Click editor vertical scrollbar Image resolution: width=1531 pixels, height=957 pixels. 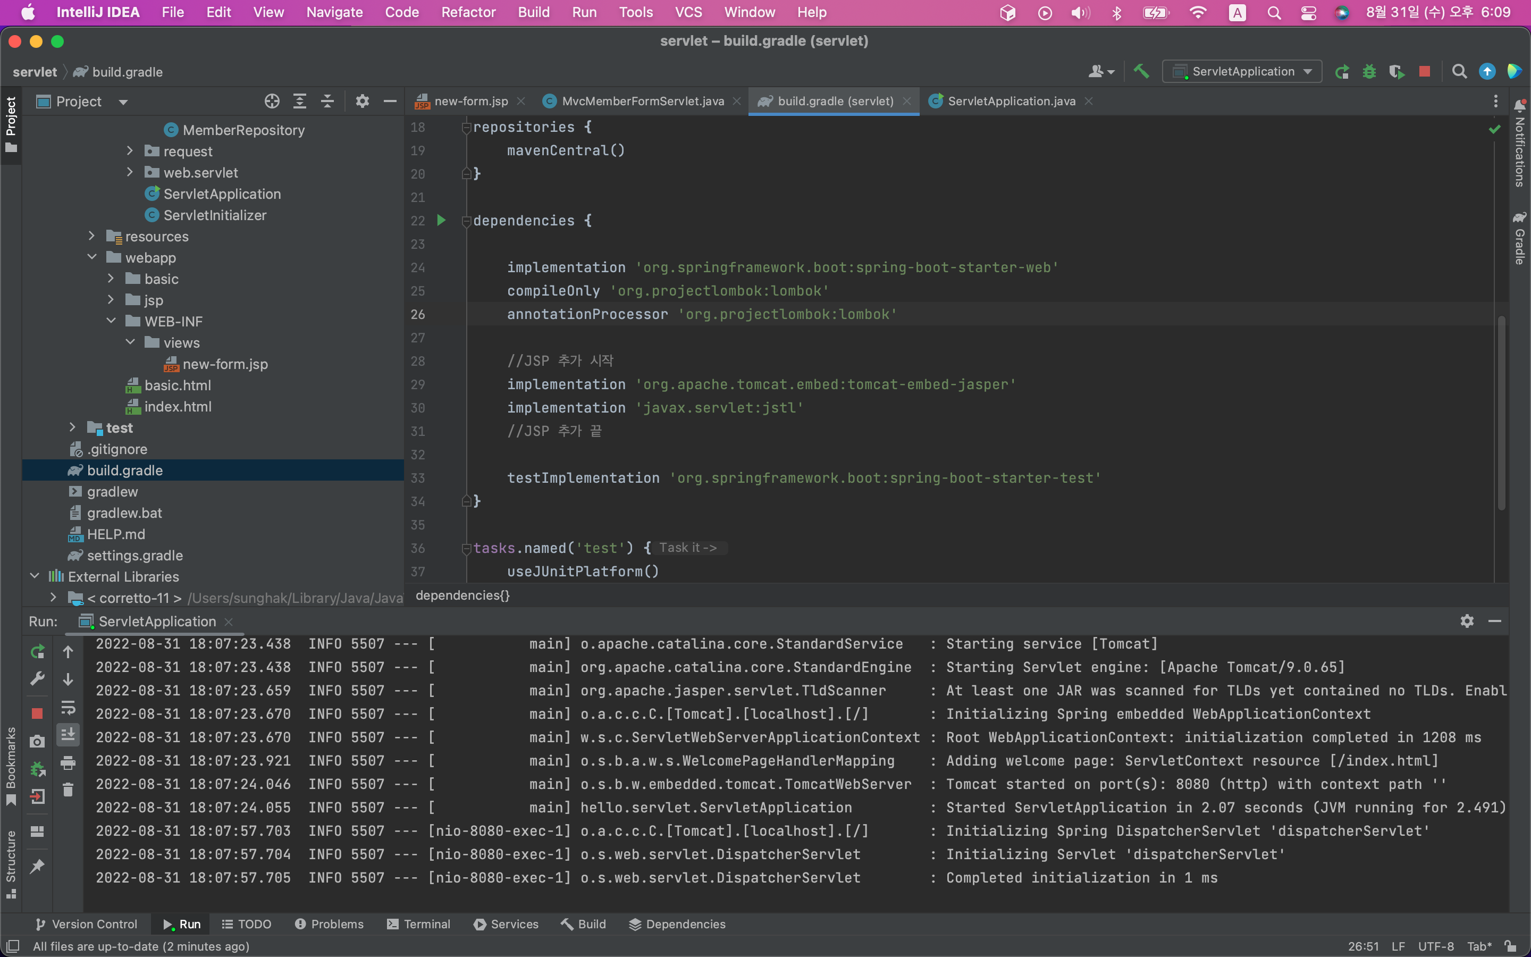tap(1501, 412)
